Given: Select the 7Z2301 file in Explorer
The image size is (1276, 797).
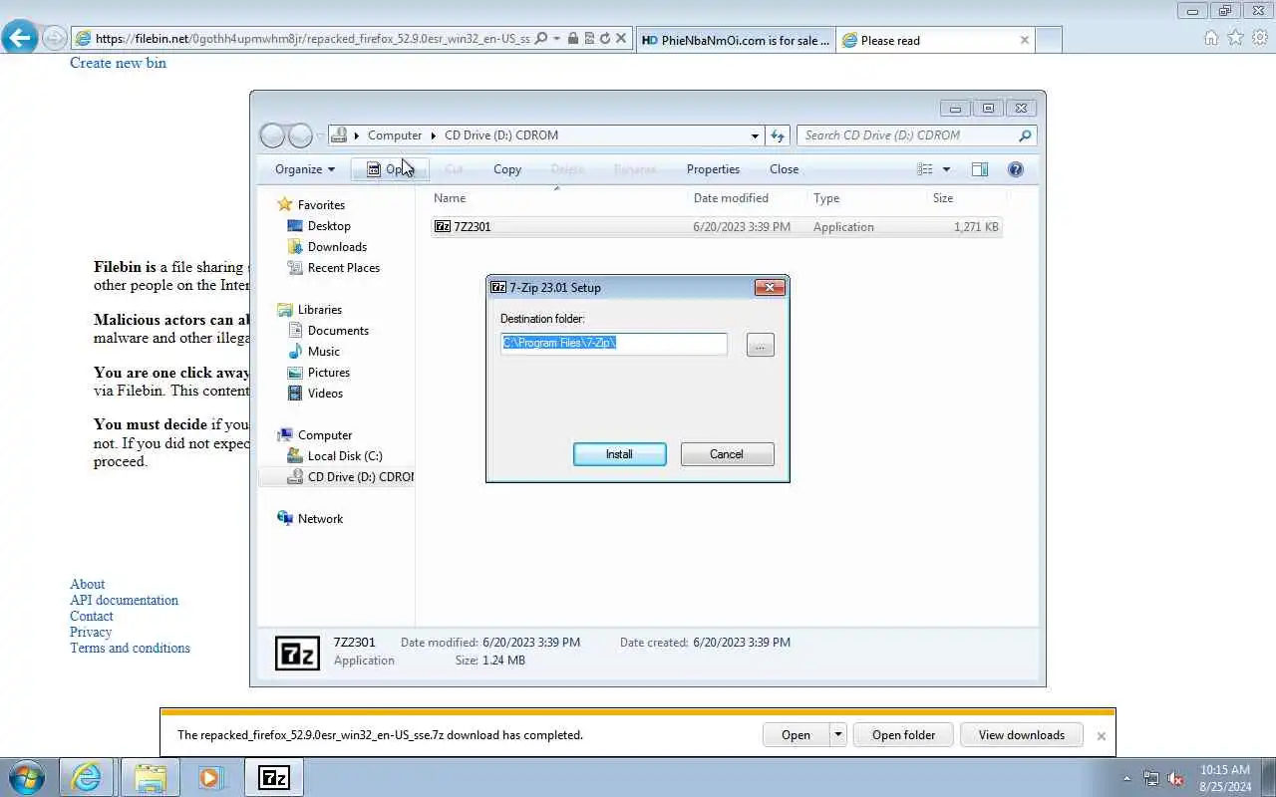Looking at the screenshot, I should (x=716, y=227).
